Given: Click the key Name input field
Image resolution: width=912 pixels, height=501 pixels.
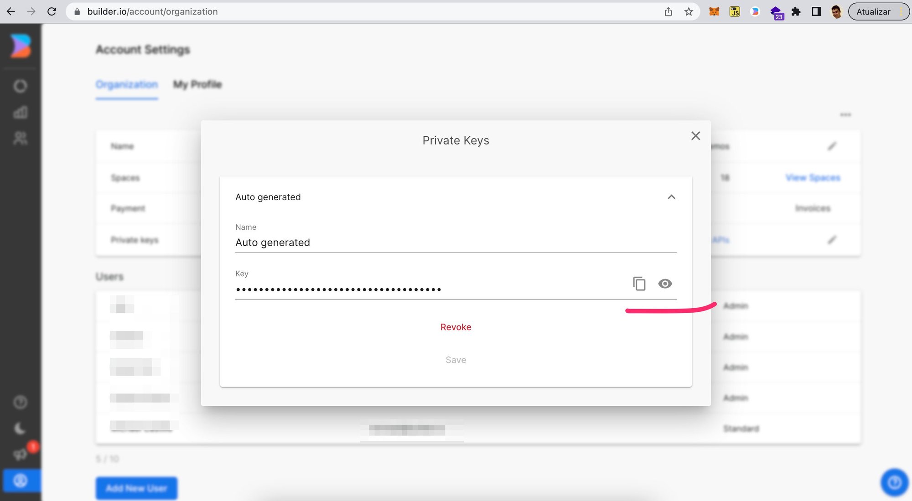Looking at the screenshot, I should point(455,243).
